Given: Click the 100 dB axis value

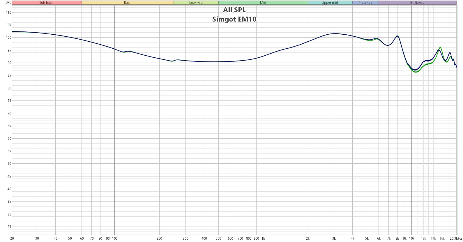Looking at the screenshot, I should point(8,38).
